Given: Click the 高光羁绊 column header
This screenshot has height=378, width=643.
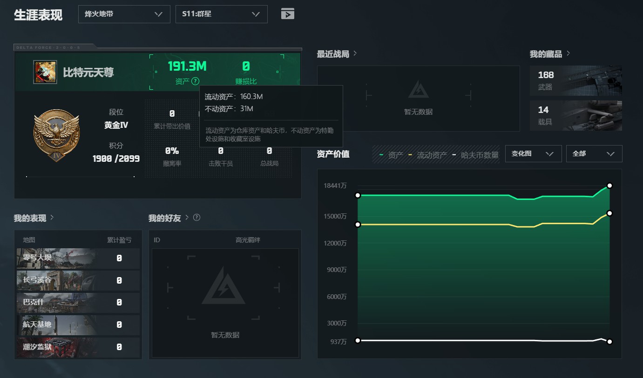Looking at the screenshot, I should click(x=248, y=240).
